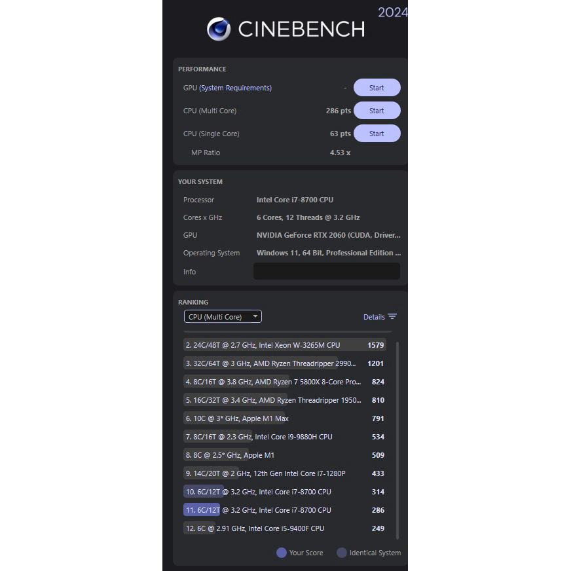The height and width of the screenshot is (571, 571).
Task: Click the Info input field
Action: (x=327, y=271)
